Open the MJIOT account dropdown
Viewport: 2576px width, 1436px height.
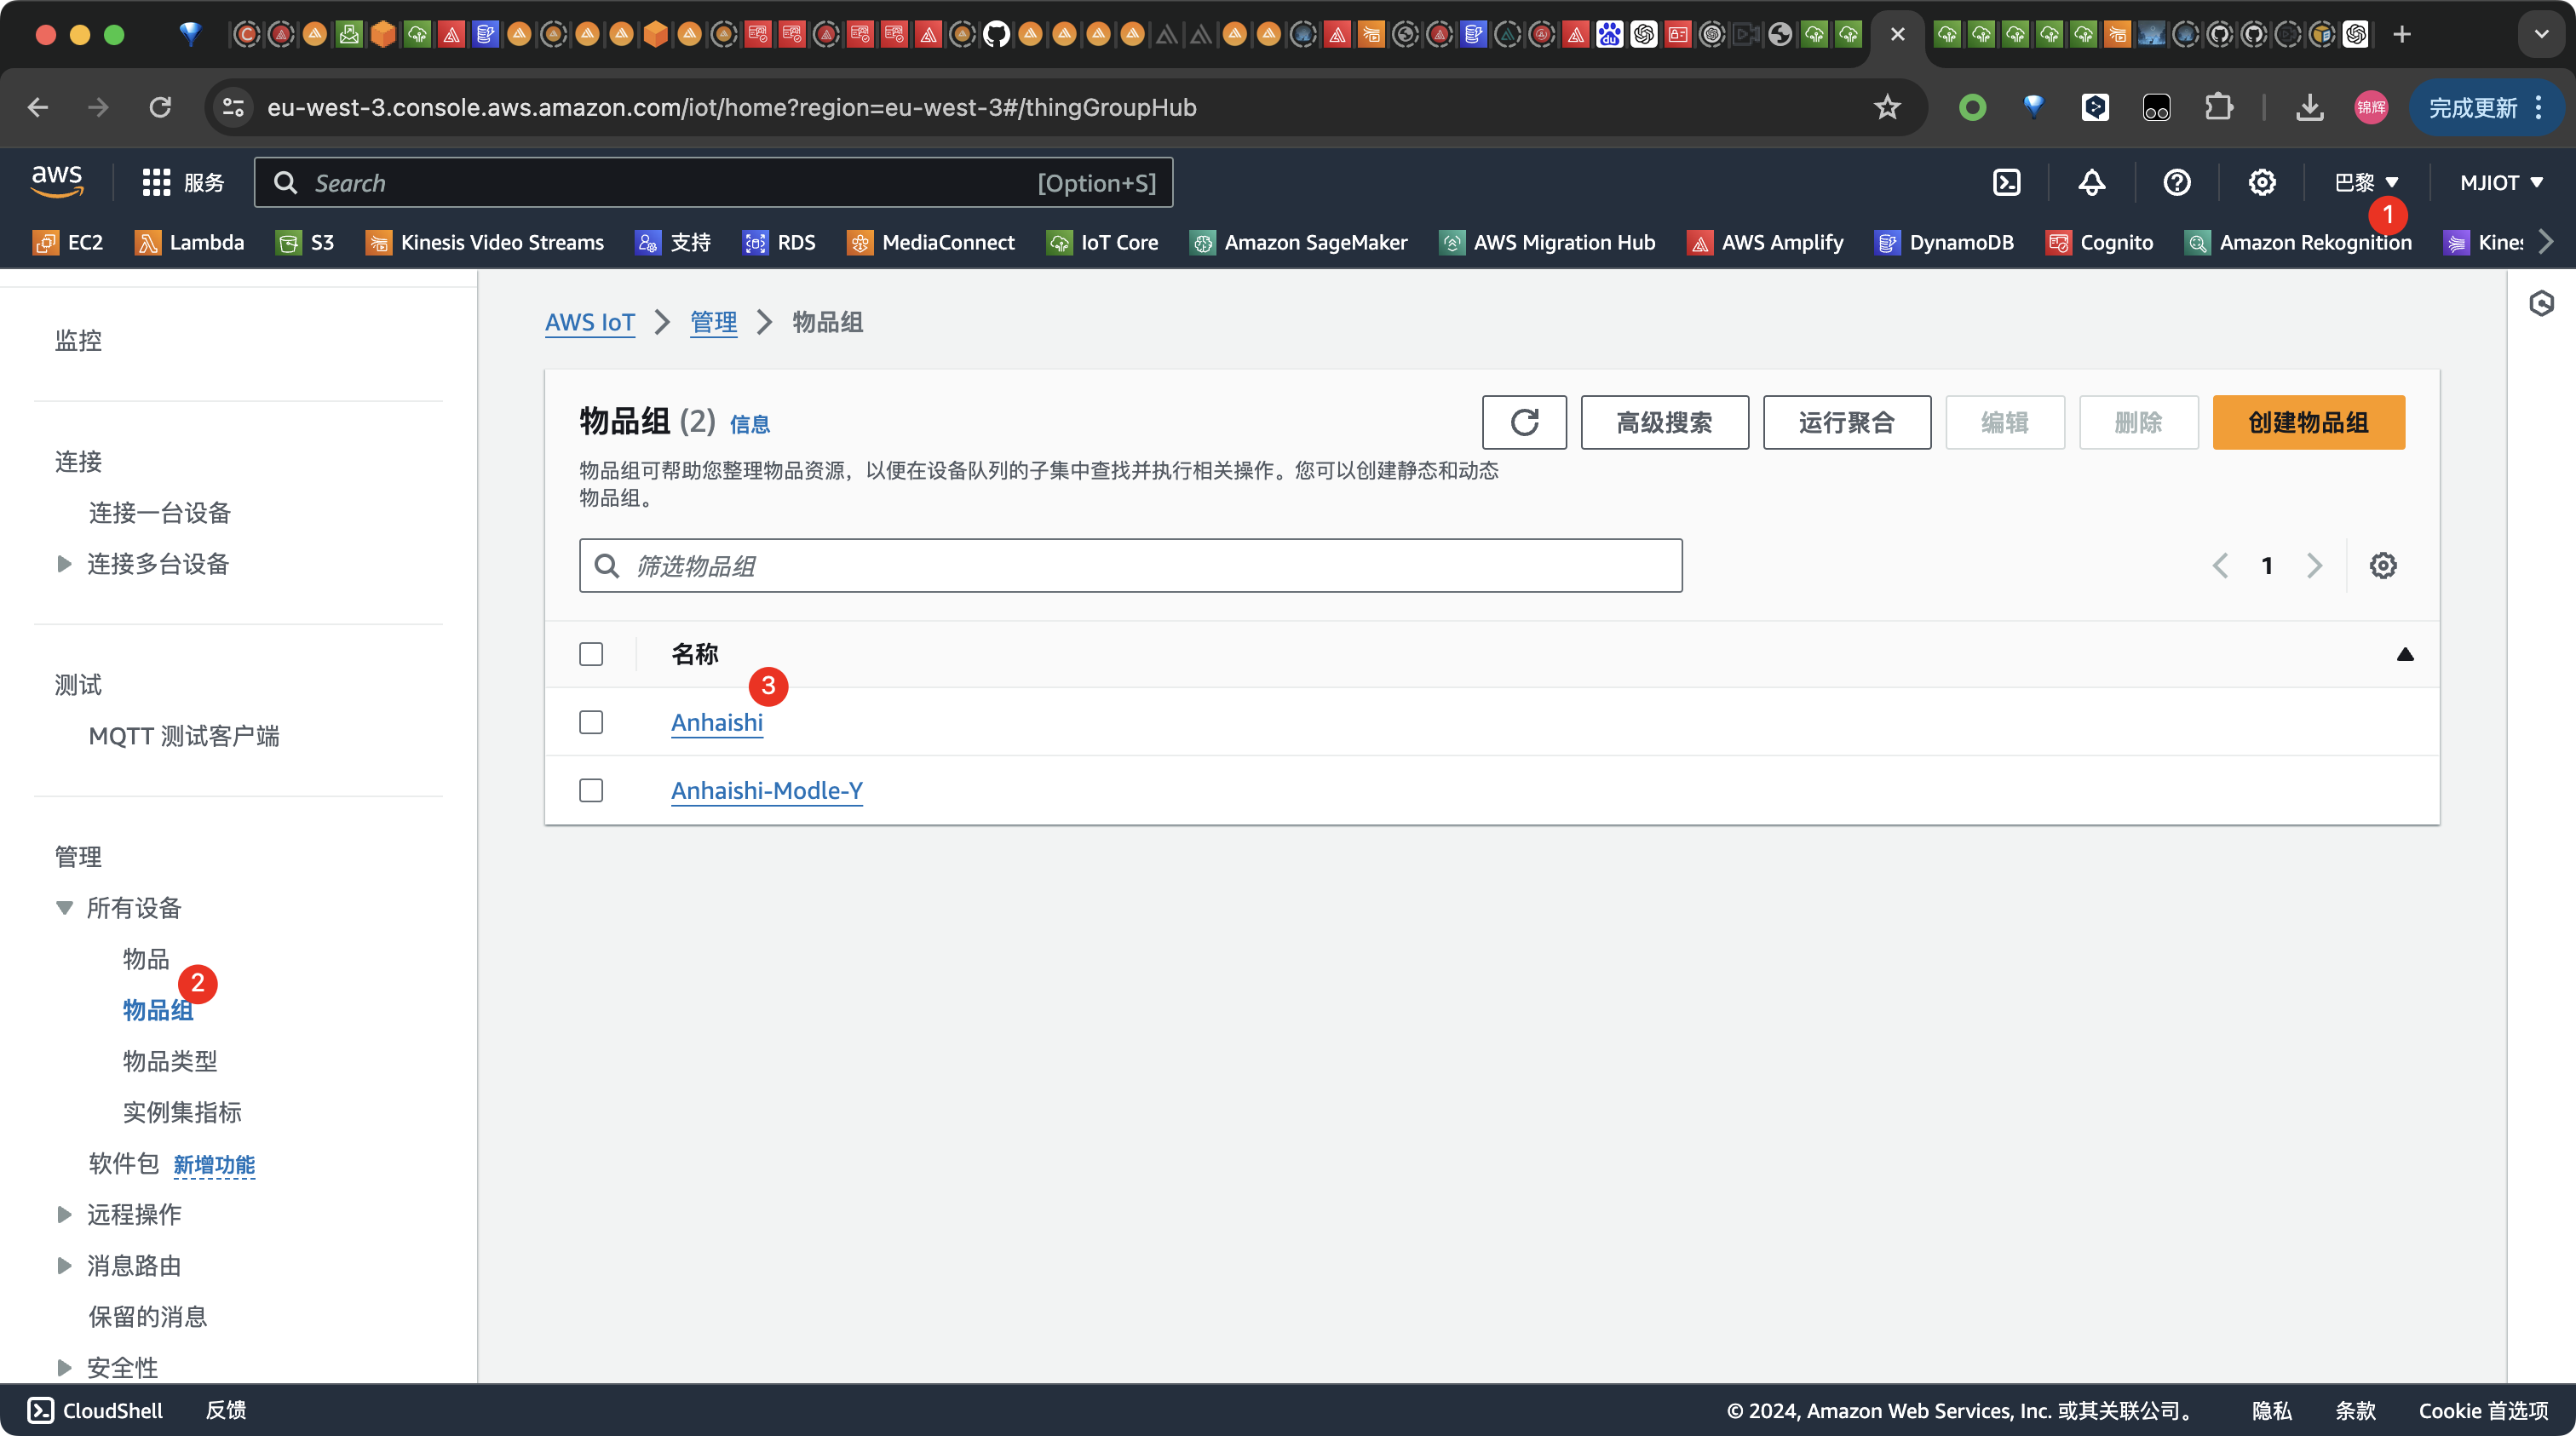pos(2501,182)
